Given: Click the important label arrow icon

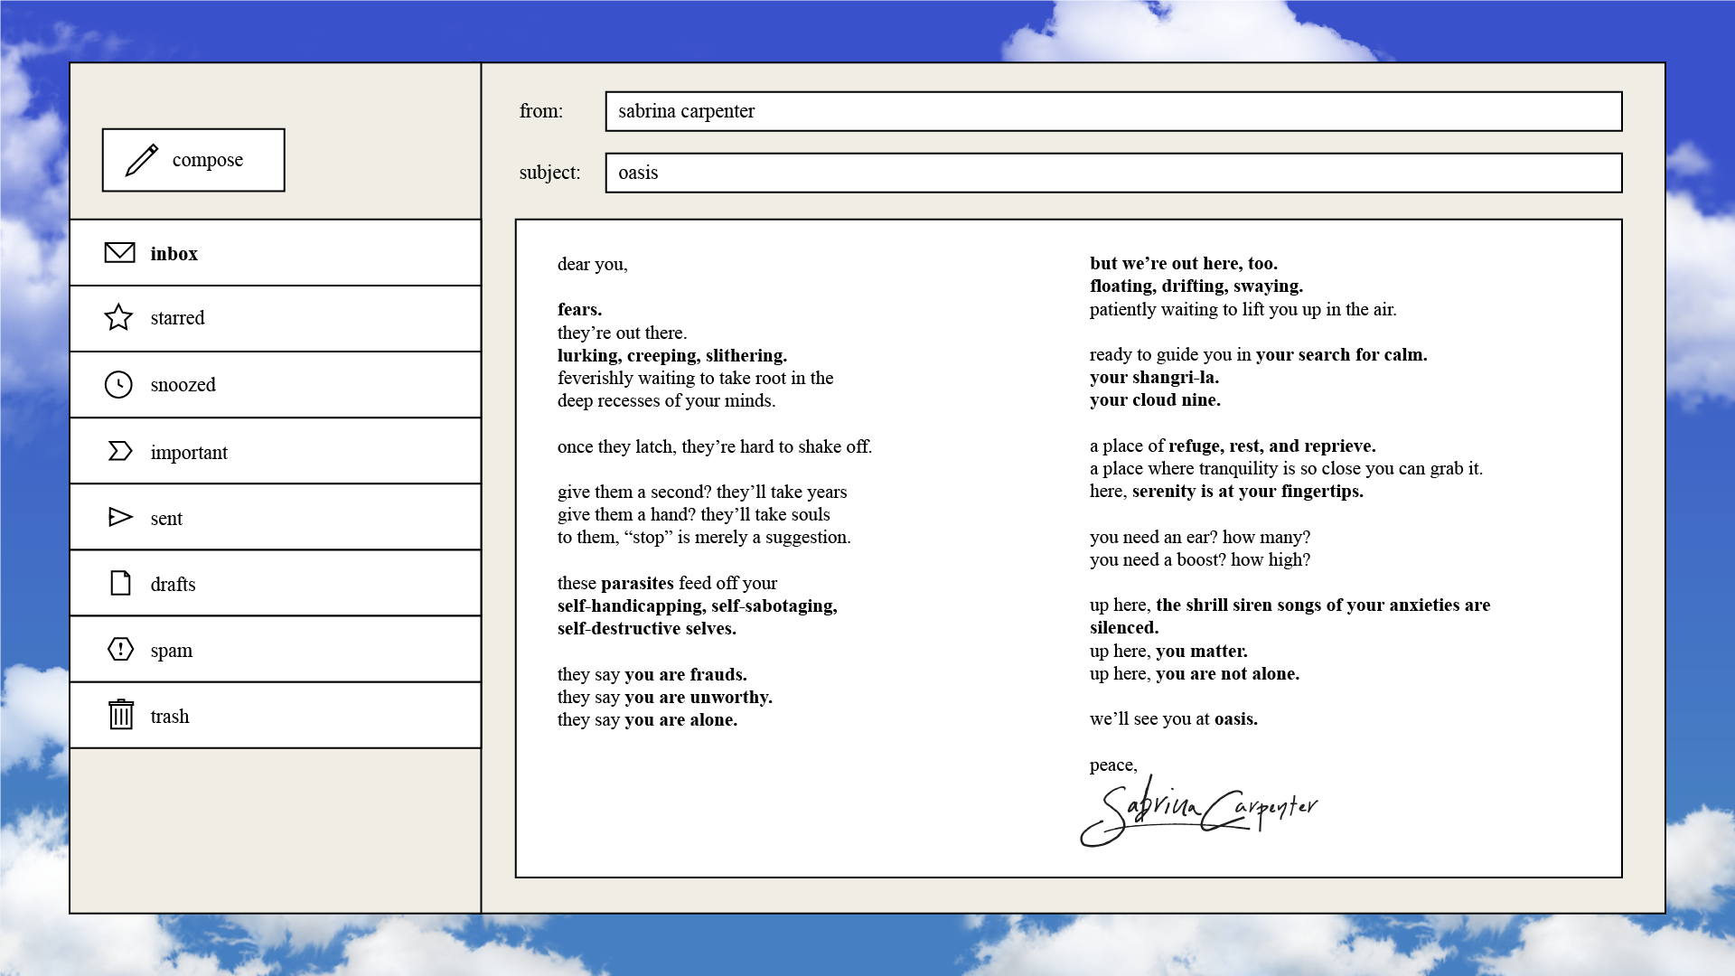Looking at the screenshot, I should 120,451.
